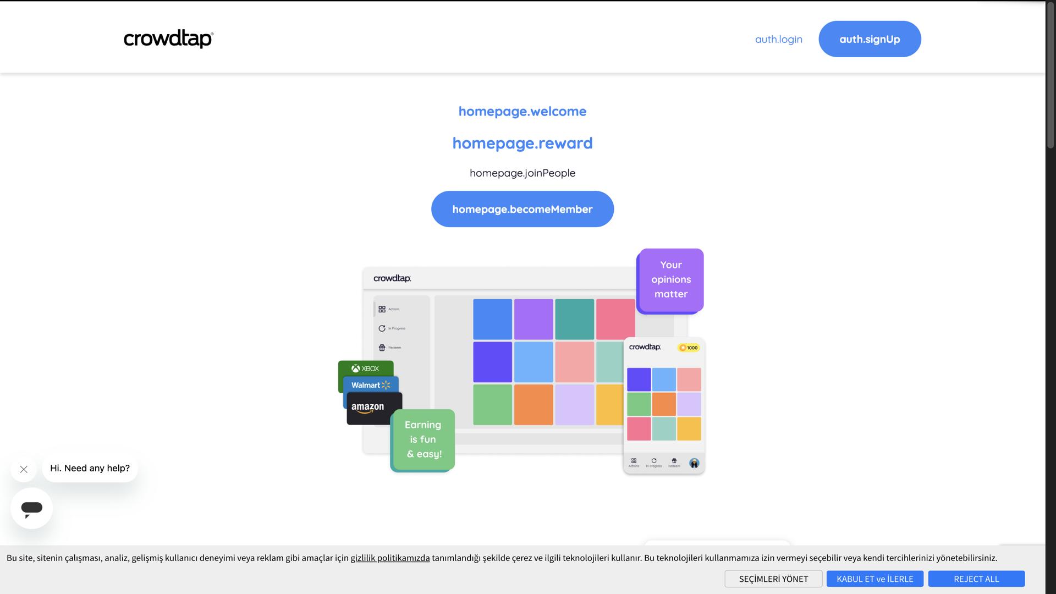
Task: Accept cookies with KABUL ET ve İLERLE
Action: click(875, 579)
